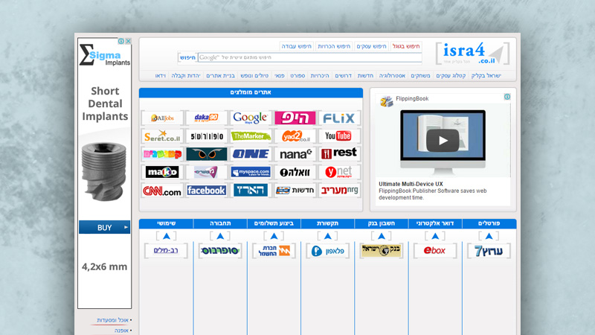Collapse the תקשורת column arrow

pos(327,236)
